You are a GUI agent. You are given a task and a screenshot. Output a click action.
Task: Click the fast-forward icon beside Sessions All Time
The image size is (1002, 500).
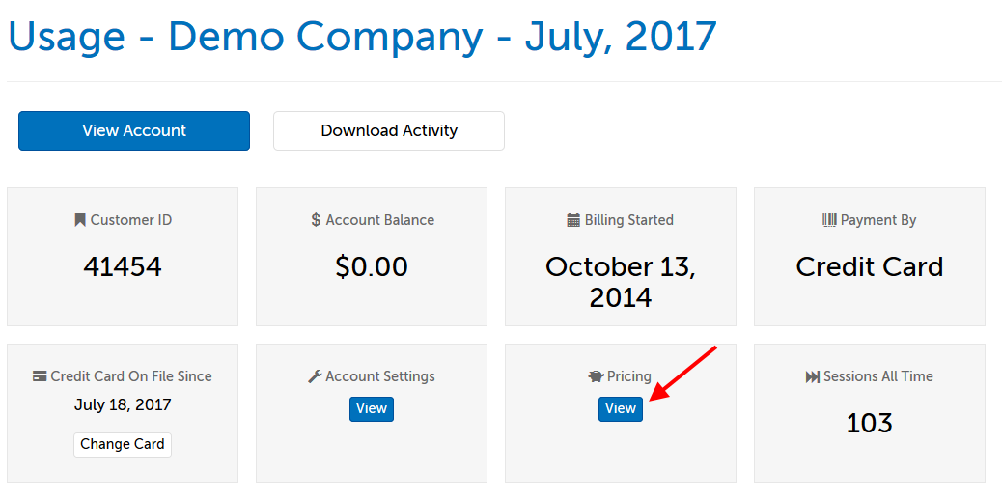click(812, 376)
